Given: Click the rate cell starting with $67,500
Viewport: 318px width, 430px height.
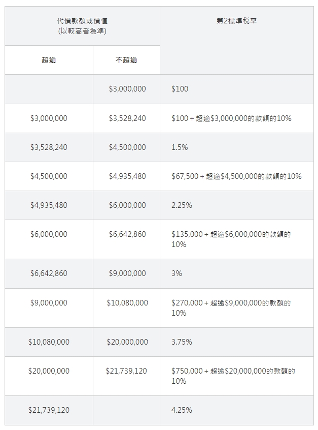Looking at the screenshot, I should point(236,176).
